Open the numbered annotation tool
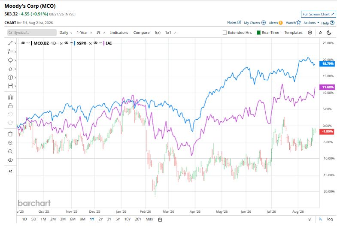Screen dimensions: 337x226 (10, 77)
